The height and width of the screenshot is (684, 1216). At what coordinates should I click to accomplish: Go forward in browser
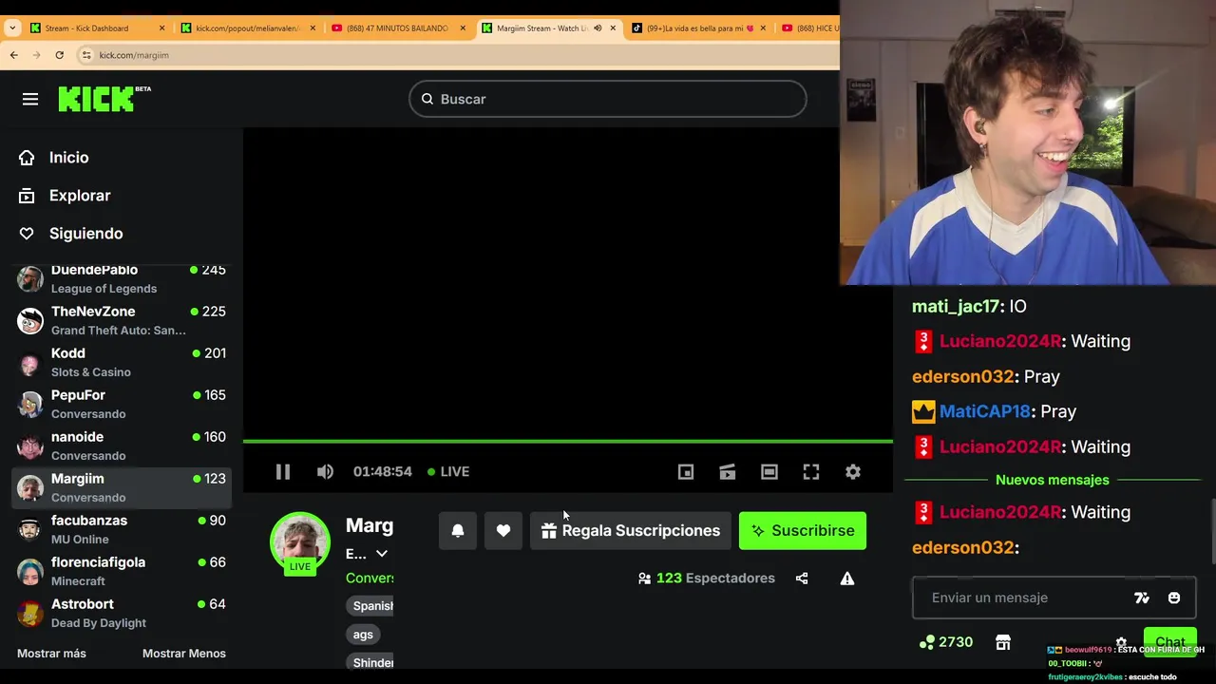click(36, 55)
